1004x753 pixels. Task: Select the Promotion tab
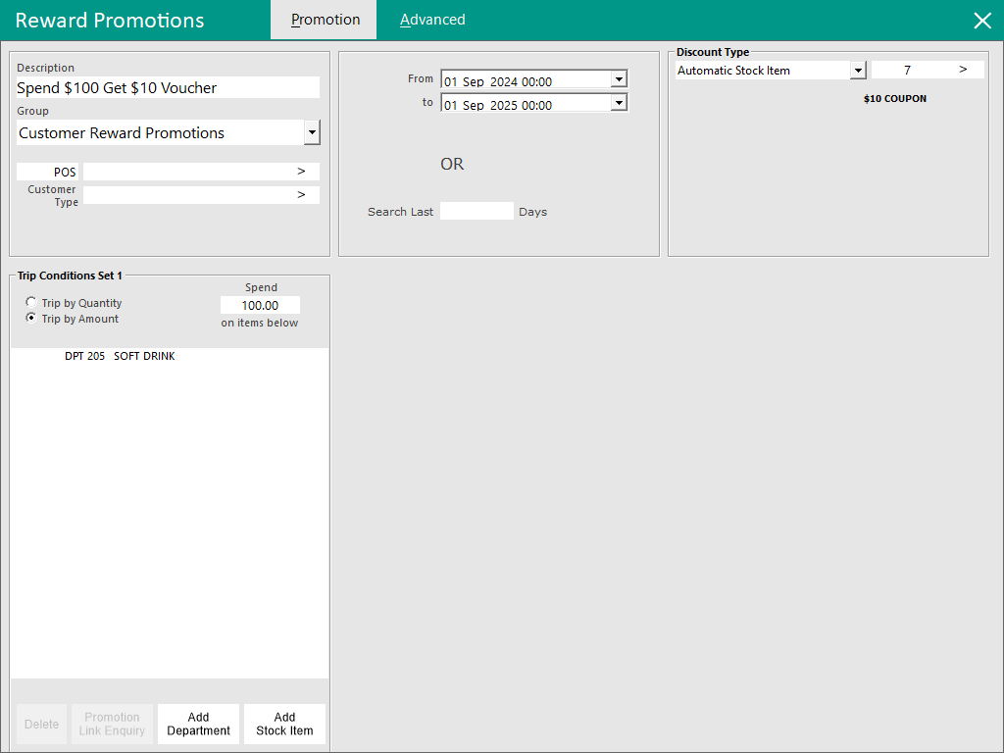coord(325,20)
